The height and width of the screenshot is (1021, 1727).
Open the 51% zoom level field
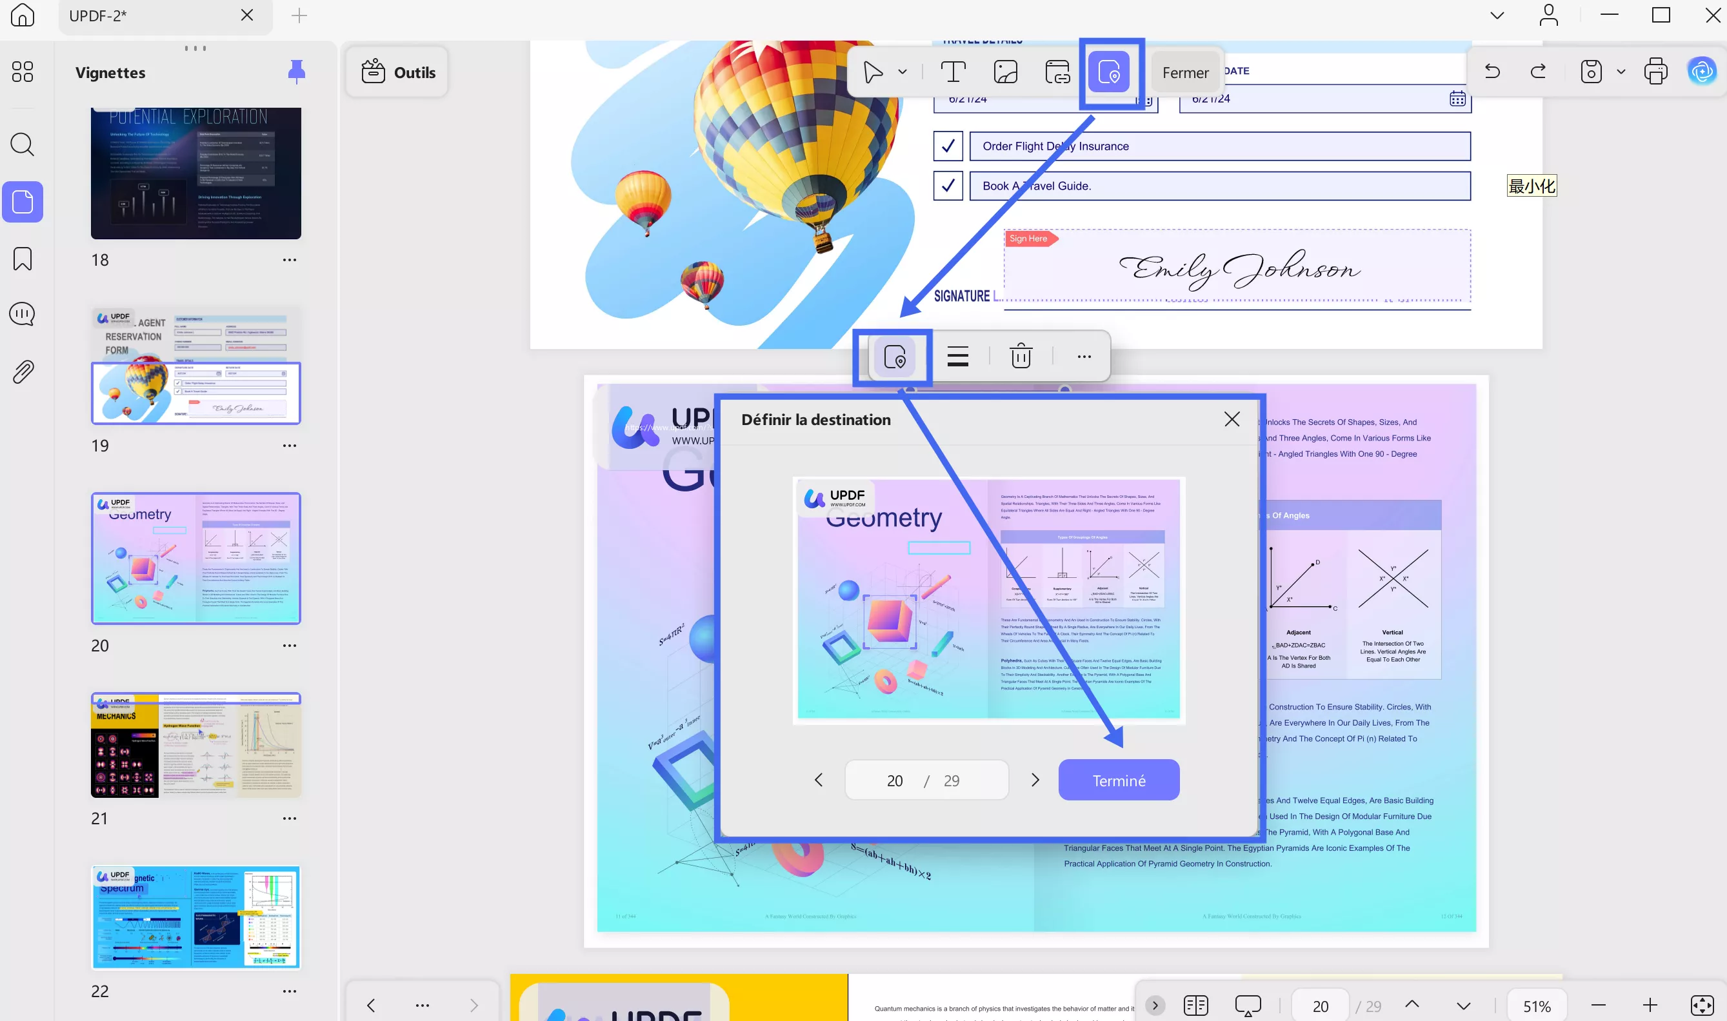(x=1537, y=1006)
